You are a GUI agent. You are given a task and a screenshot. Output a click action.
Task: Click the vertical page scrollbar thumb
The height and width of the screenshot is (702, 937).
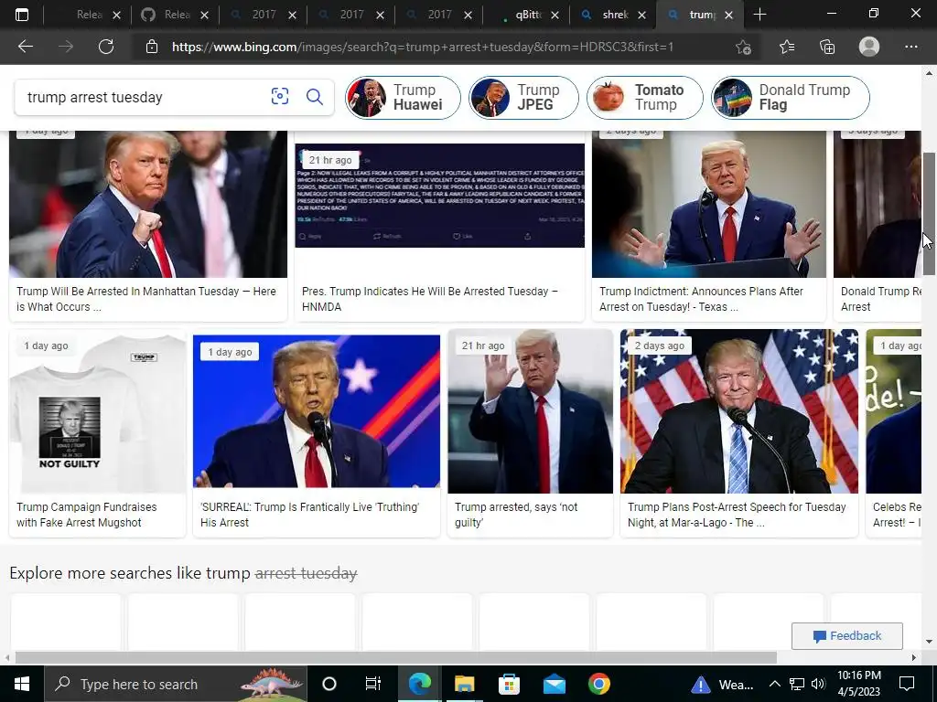tap(929, 214)
